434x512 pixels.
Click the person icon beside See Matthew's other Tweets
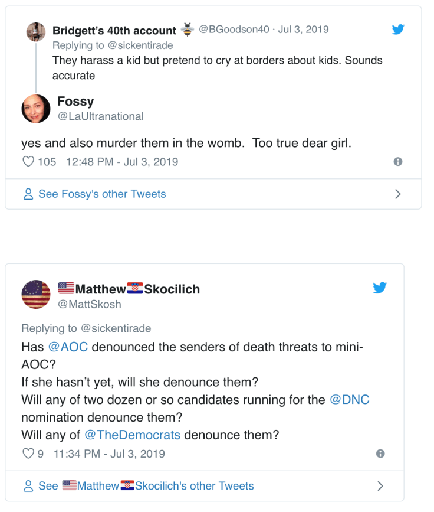coord(28,485)
